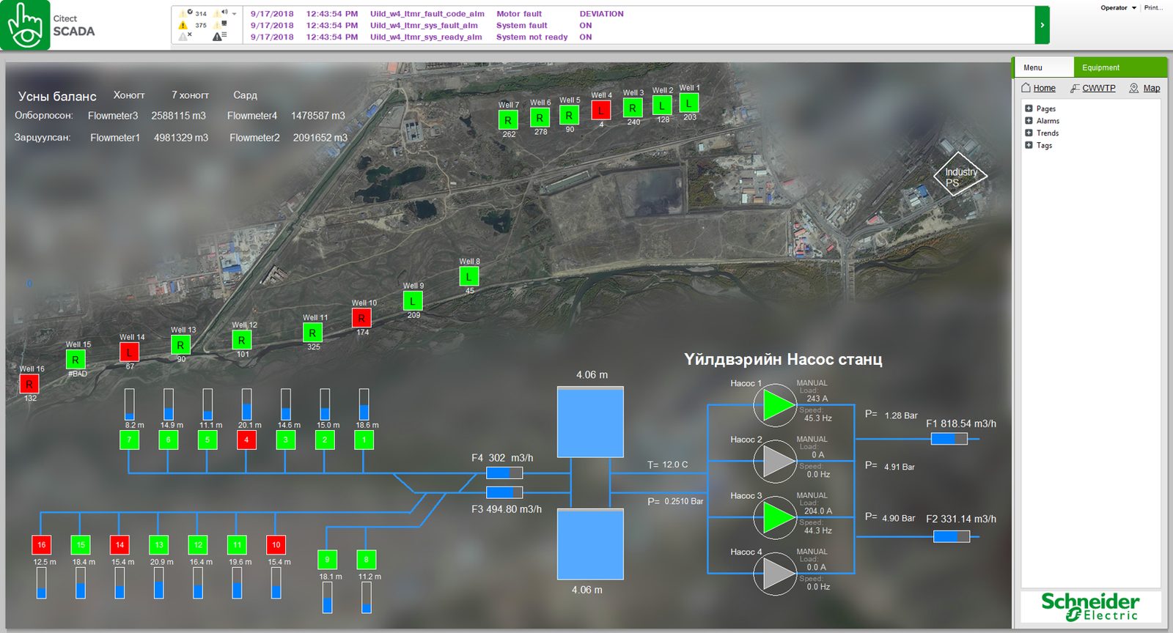1173x633 pixels.
Task: Click the F3 flow meter bar
Action: point(504,492)
